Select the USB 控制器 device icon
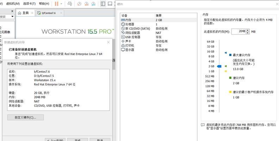The width and height of the screenshot is (279, 141). (x=123, y=37)
